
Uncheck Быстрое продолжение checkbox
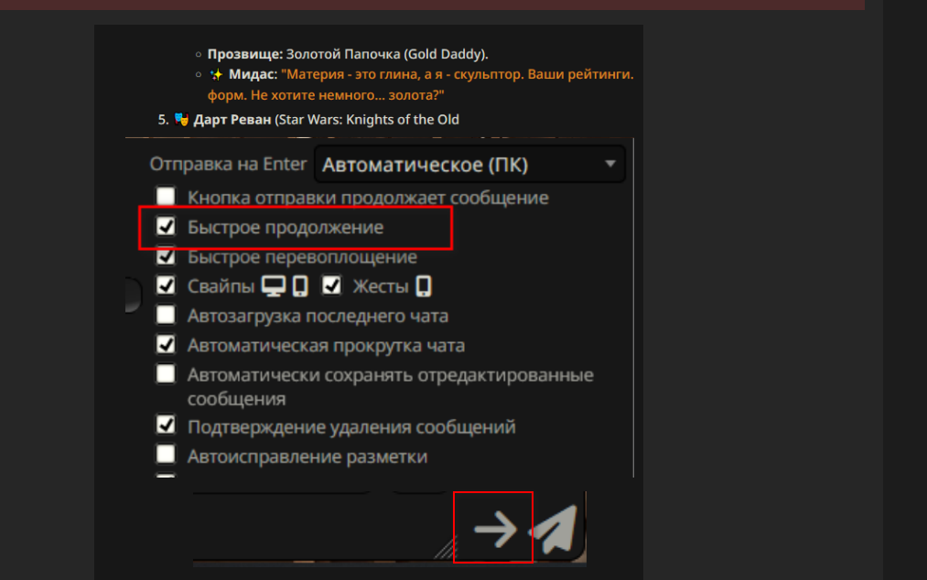tap(166, 226)
